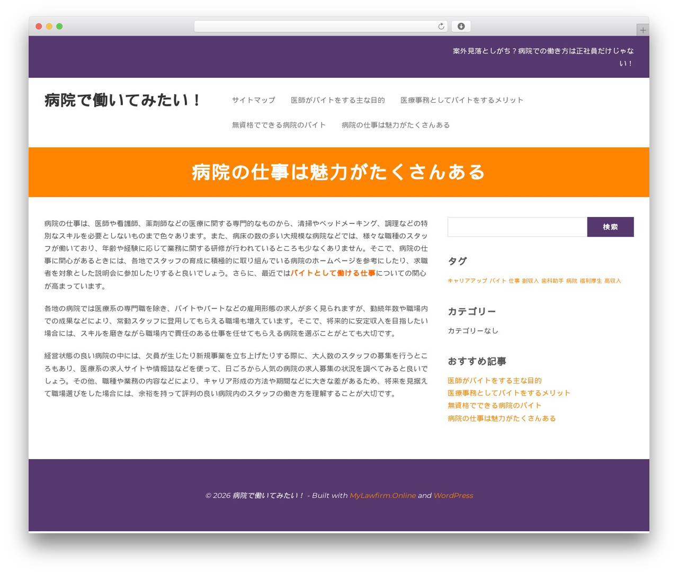Select the 歯科助手 tag
The image size is (678, 574).
[552, 281]
